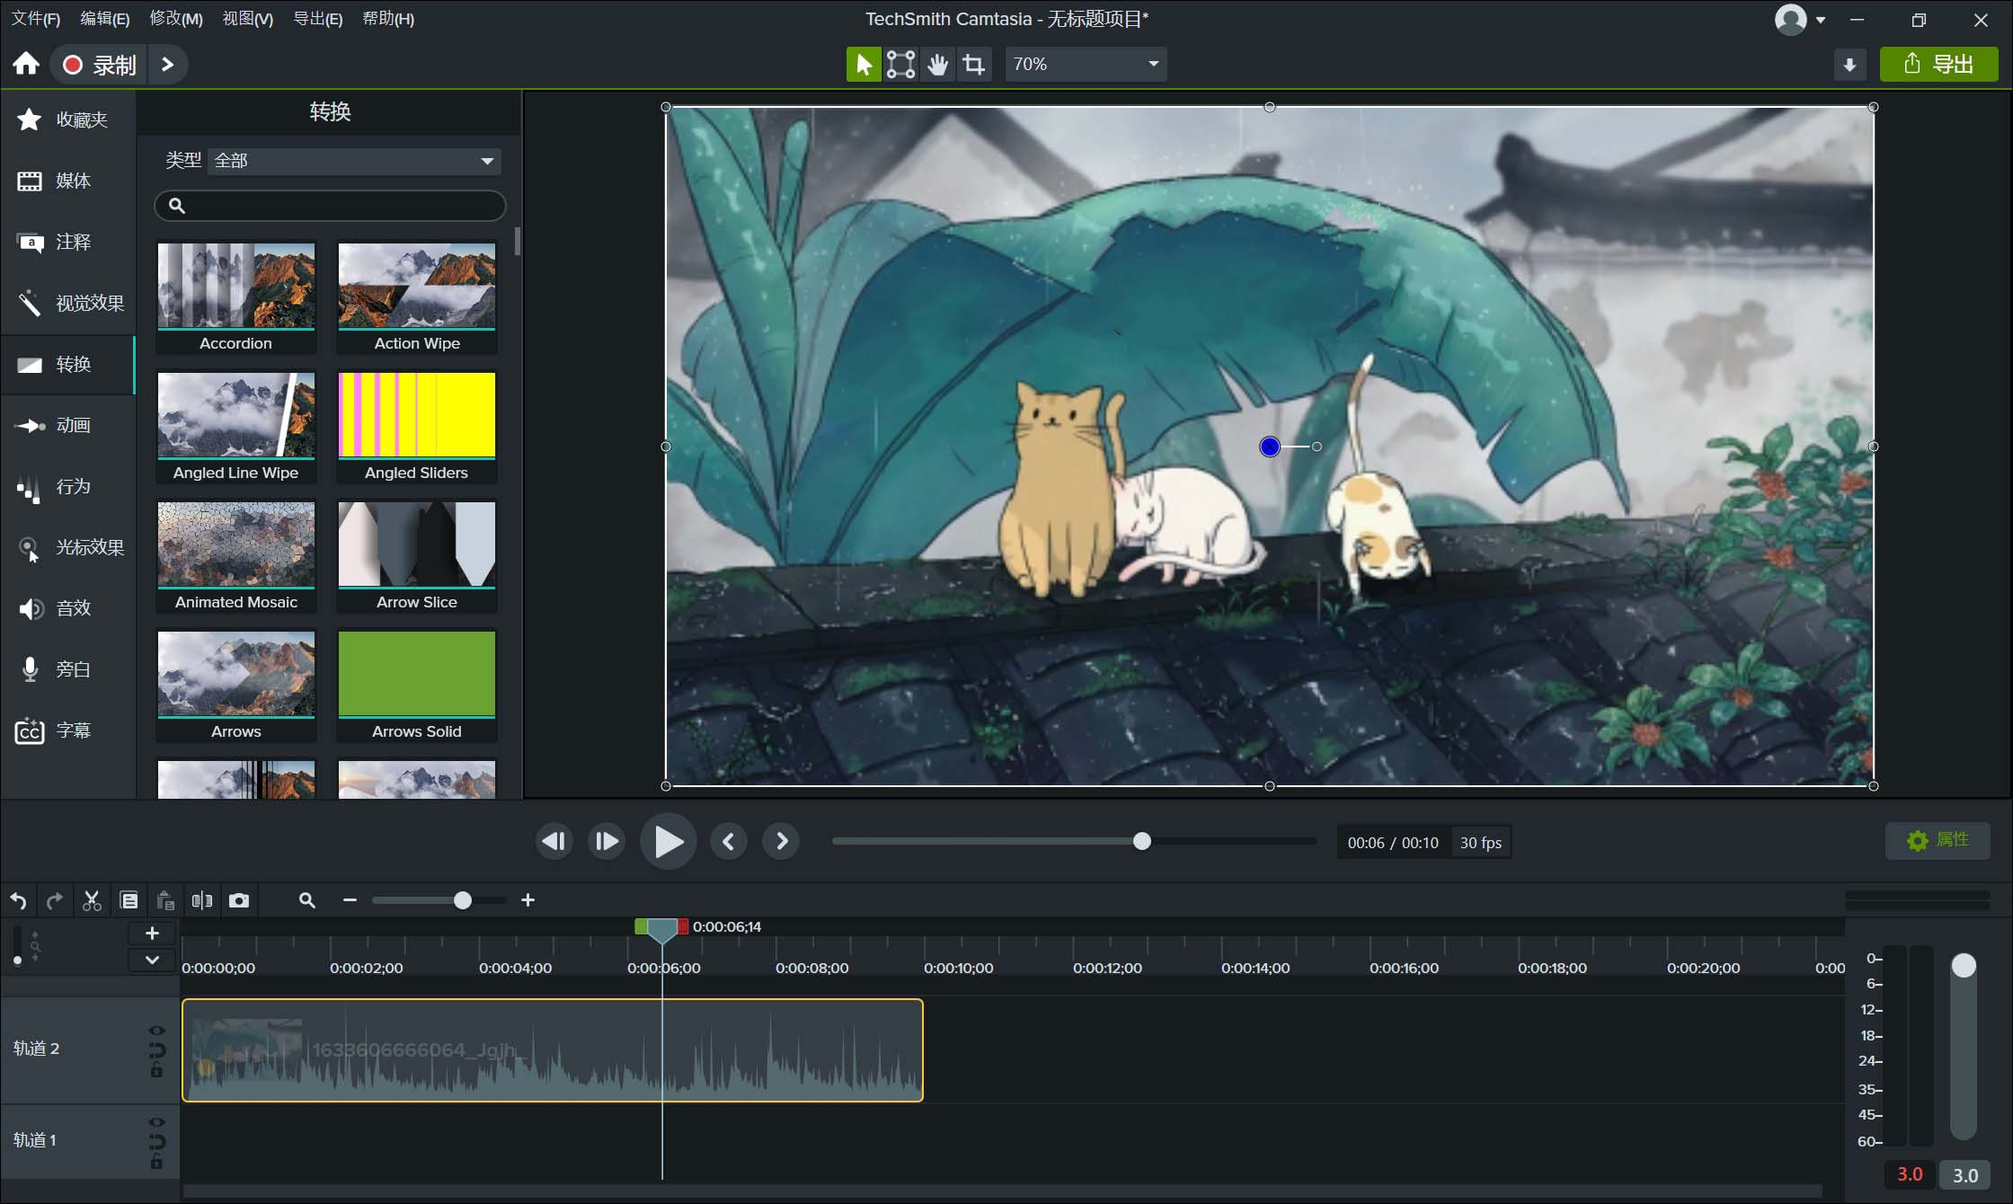Viewport: 2013px width, 1204px height.
Task: Step to next frame
Action: pos(607,842)
